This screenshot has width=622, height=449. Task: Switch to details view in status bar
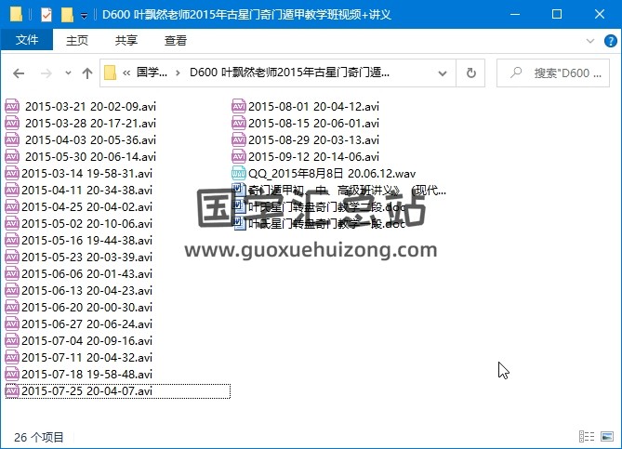click(587, 437)
